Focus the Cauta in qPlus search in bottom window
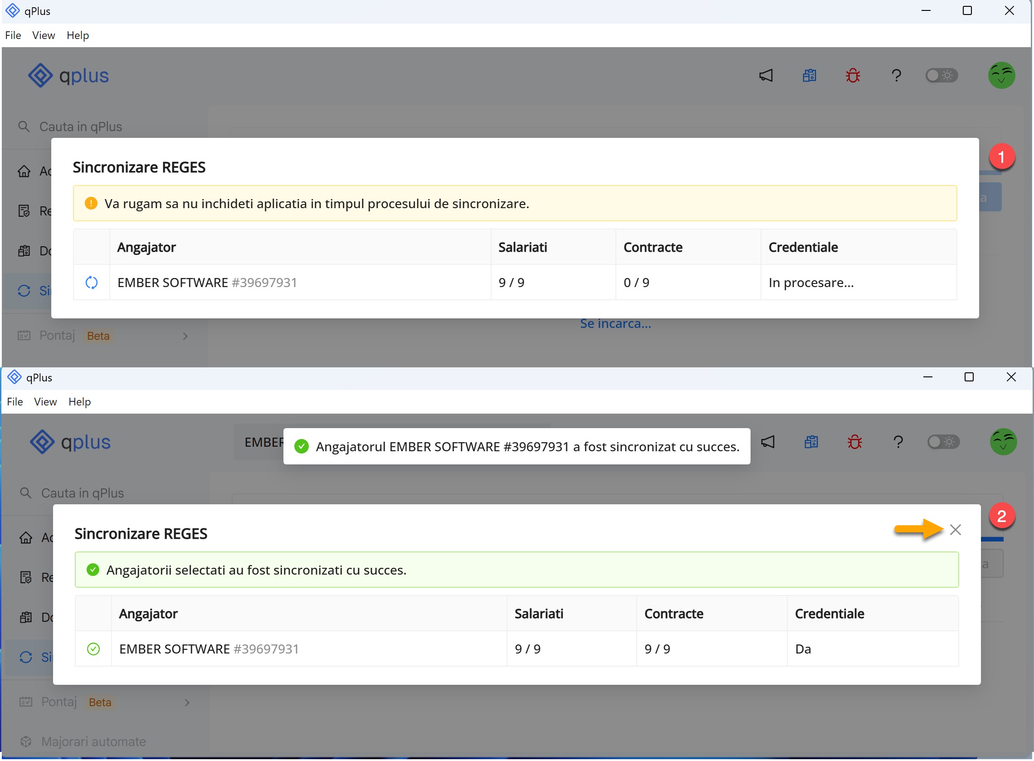 [107, 493]
